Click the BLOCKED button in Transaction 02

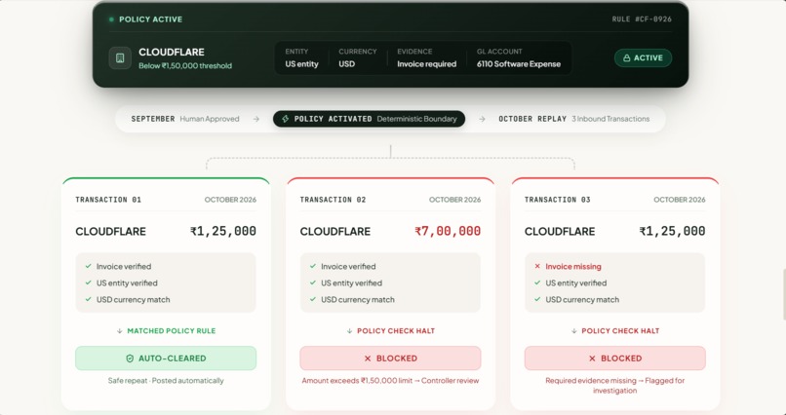[x=390, y=358]
